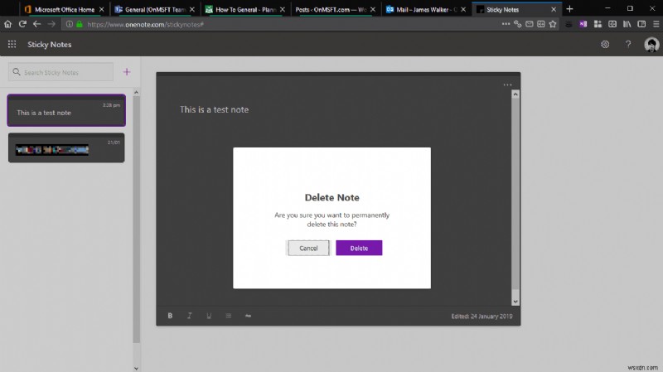Image resolution: width=663 pixels, height=372 pixels.
Task: Click the help question mark icon
Action: coord(628,44)
